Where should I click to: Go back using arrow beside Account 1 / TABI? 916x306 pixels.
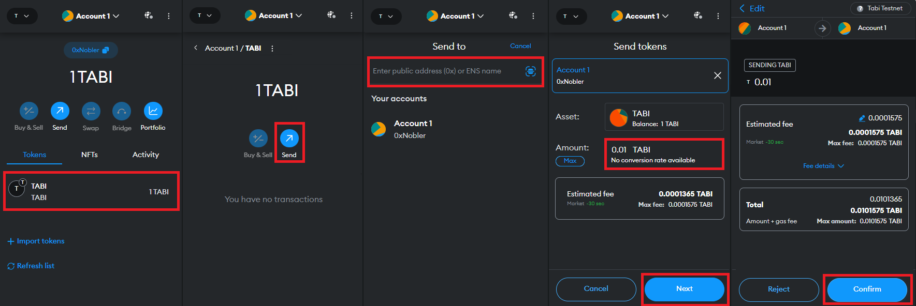click(196, 48)
